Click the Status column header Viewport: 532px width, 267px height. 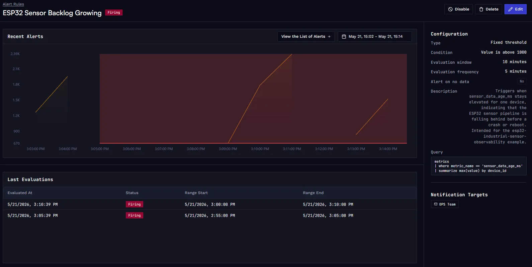[x=132, y=193]
